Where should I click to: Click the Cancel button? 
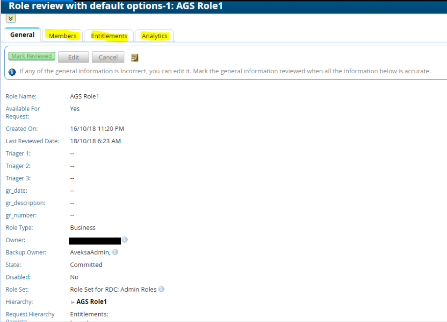click(x=108, y=57)
